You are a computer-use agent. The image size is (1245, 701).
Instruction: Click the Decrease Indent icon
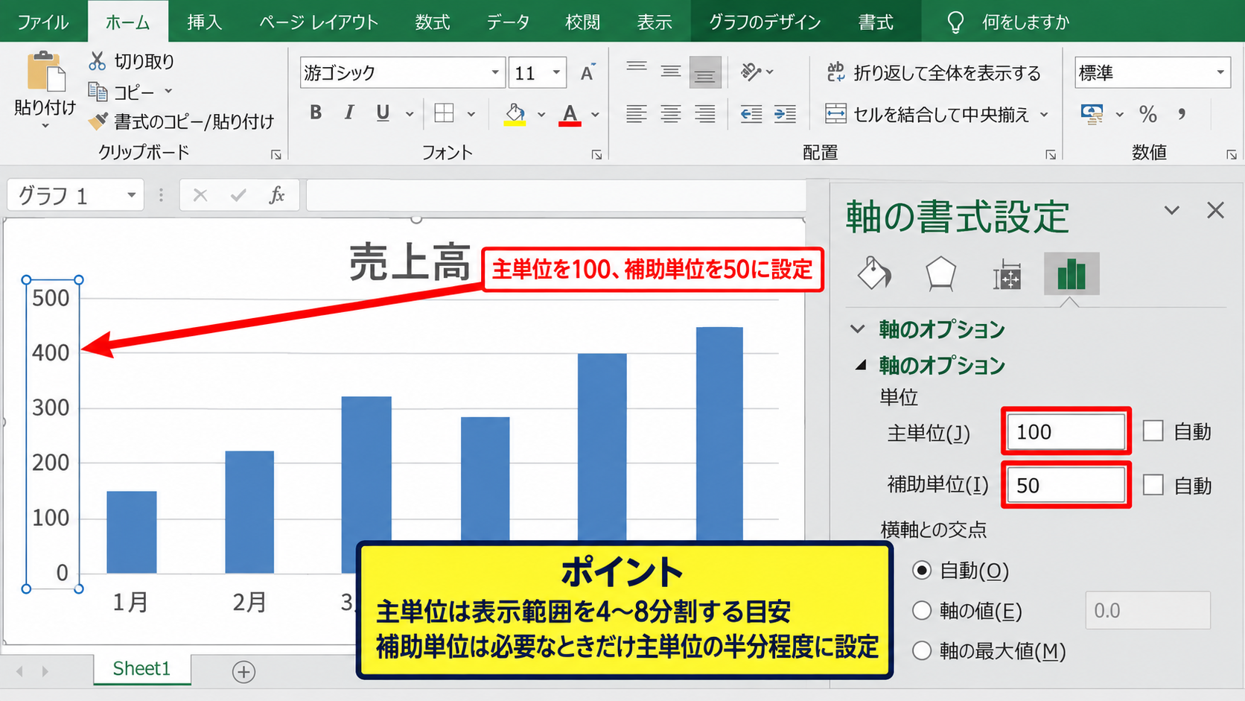tap(751, 113)
